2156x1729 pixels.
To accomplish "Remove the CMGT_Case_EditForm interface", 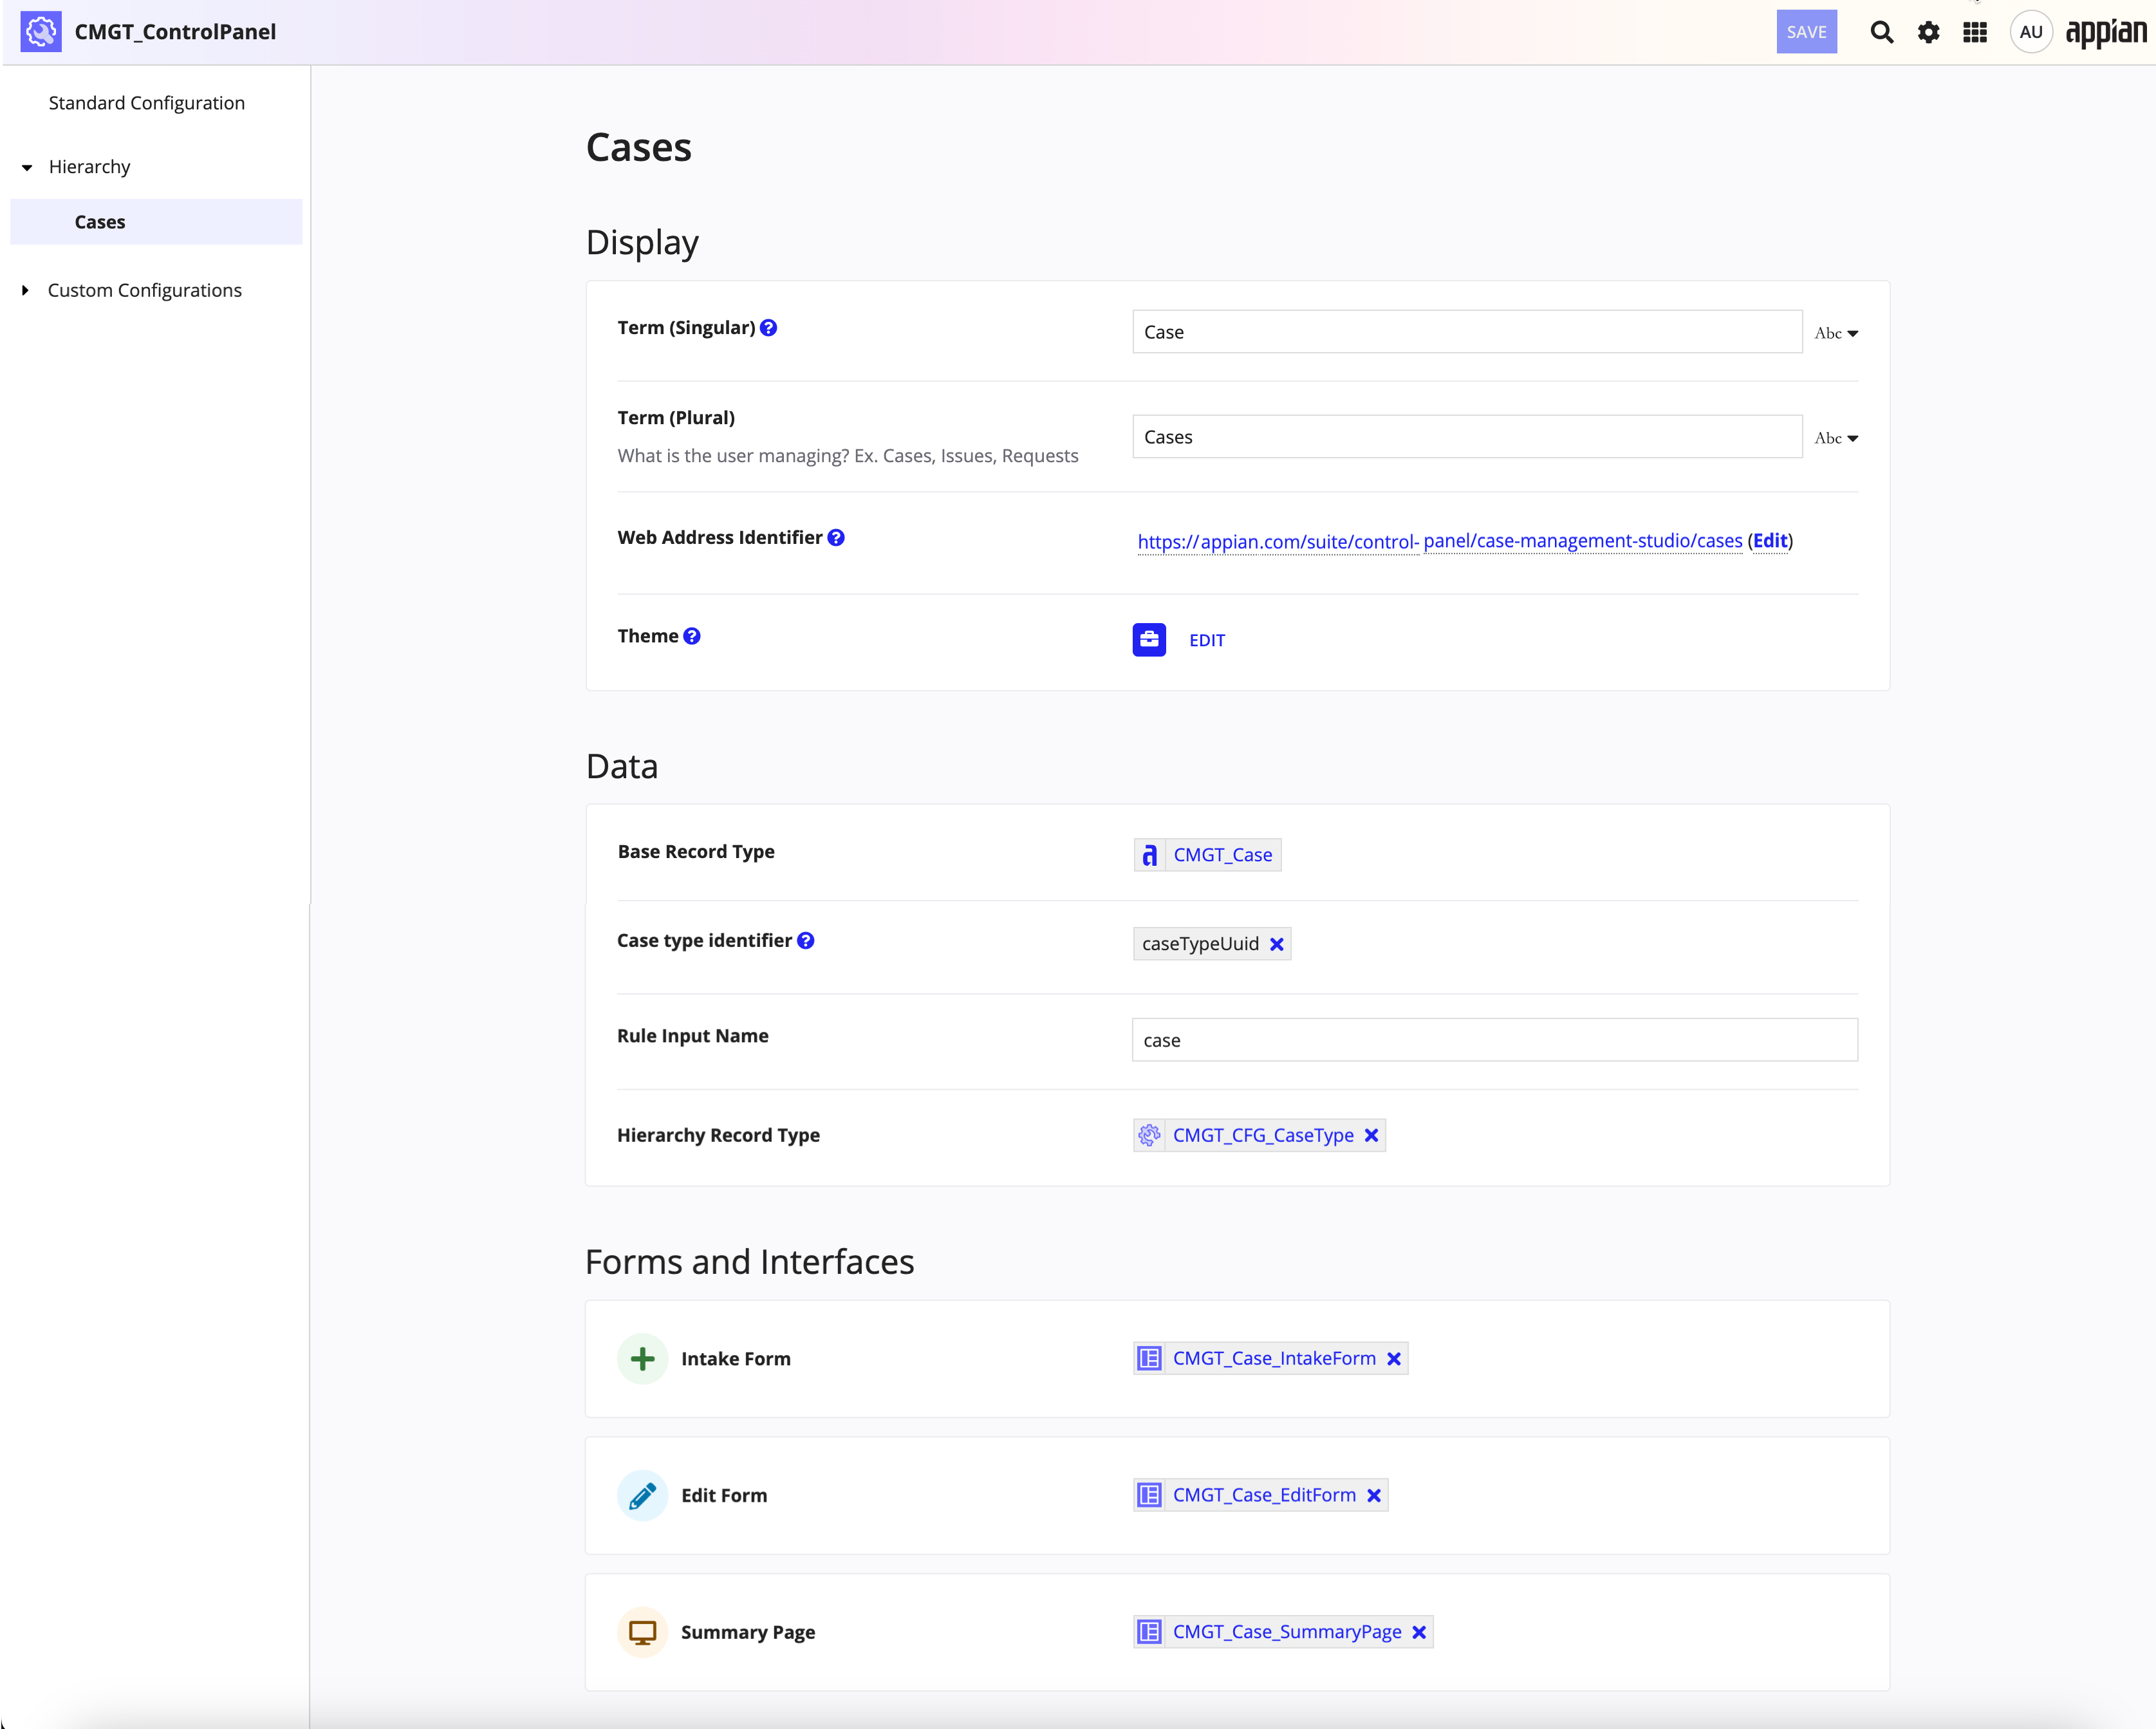I will click(x=1374, y=1496).
